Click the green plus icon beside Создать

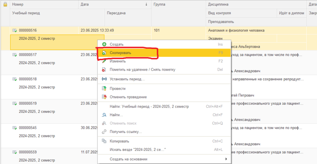click(x=104, y=44)
